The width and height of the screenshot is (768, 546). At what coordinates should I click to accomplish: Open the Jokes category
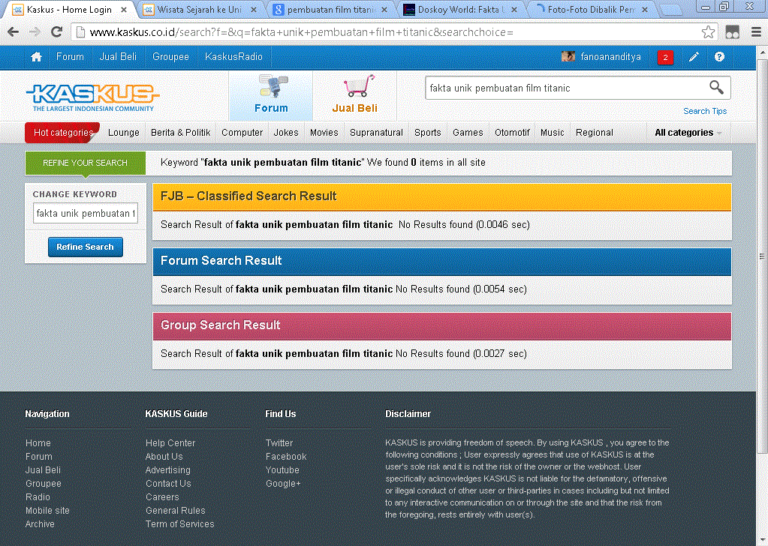(x=286, y=133)
